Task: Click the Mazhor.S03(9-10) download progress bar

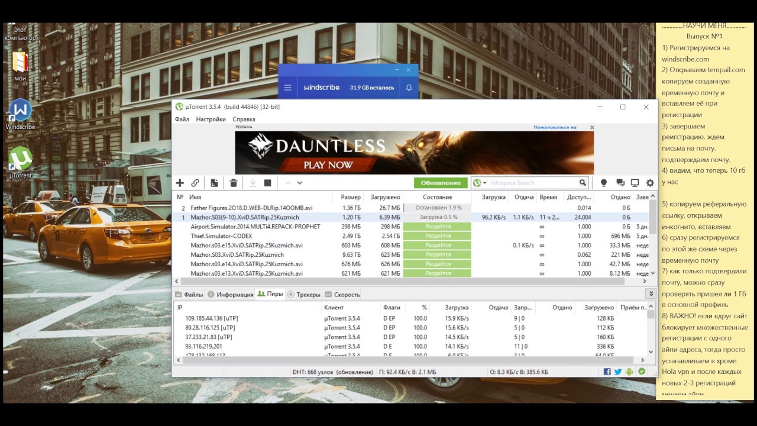Action: [437, 217]
